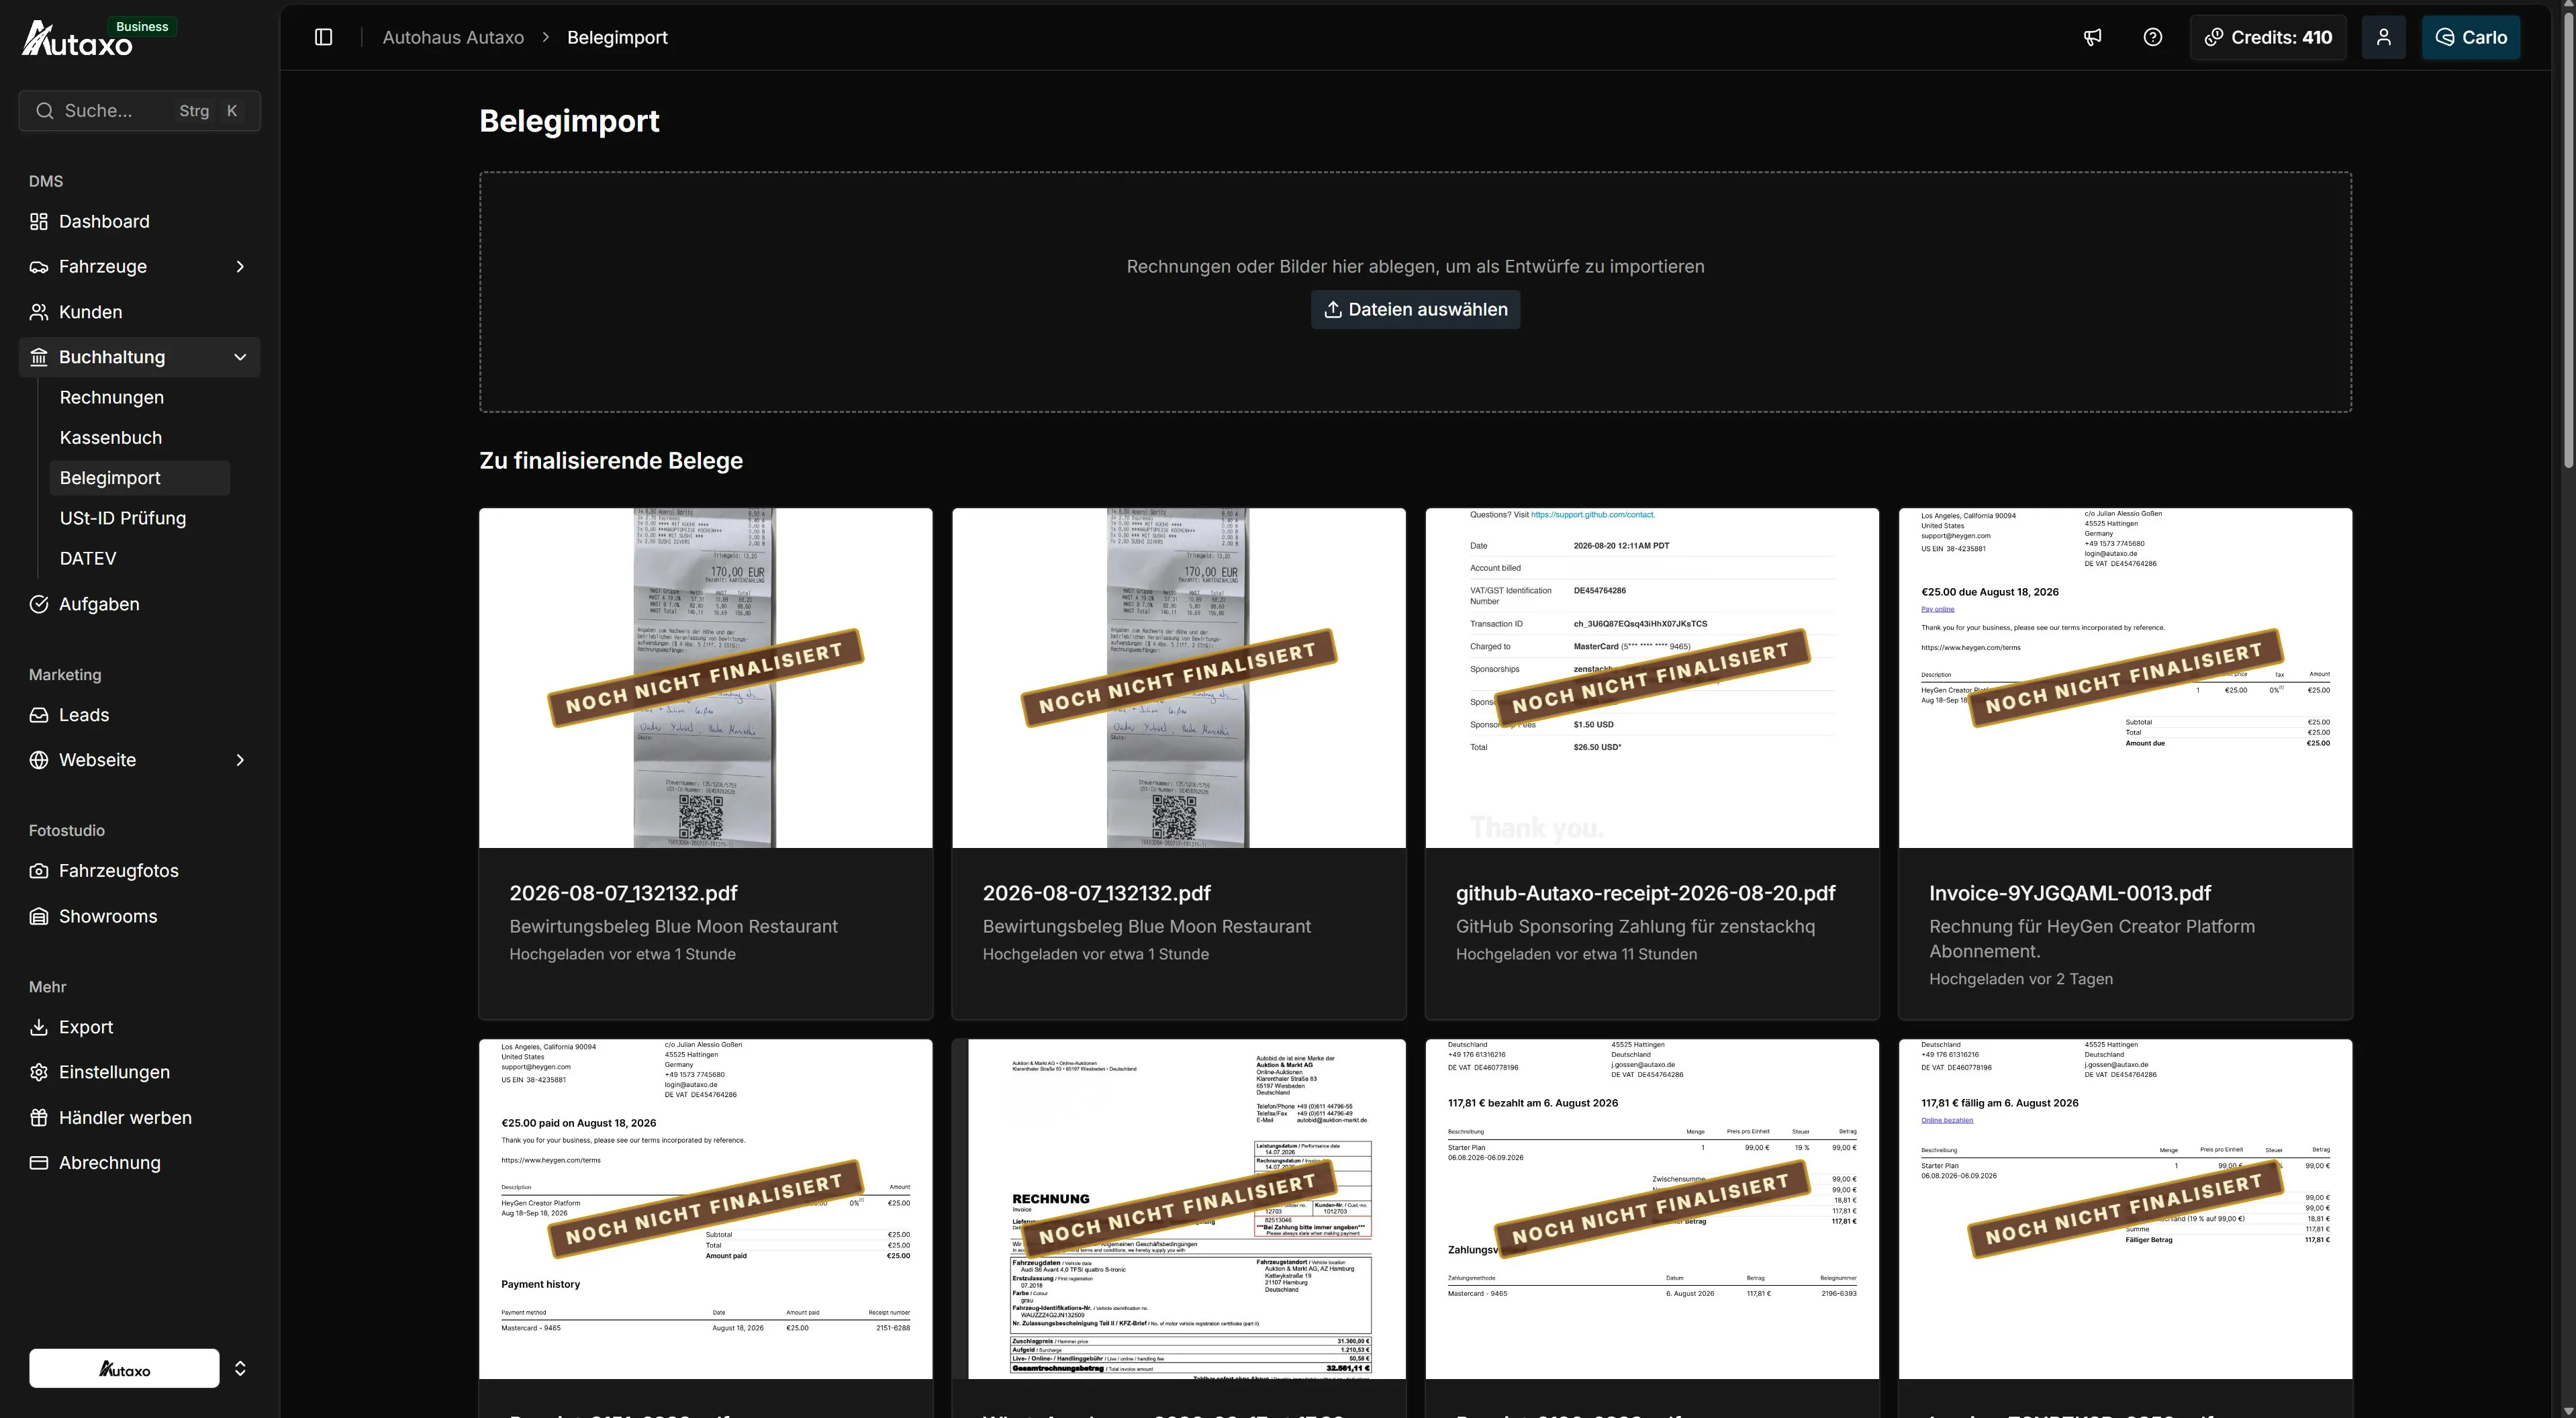
Task: Open the announcements megaphone icon
Action: click(x=2092, y=37)
